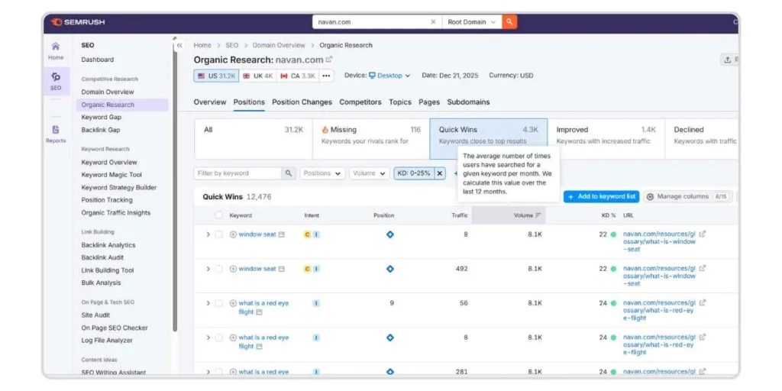Click the Semrush logo
Viewport: 782px width, 391px height.
click(78, 22)
